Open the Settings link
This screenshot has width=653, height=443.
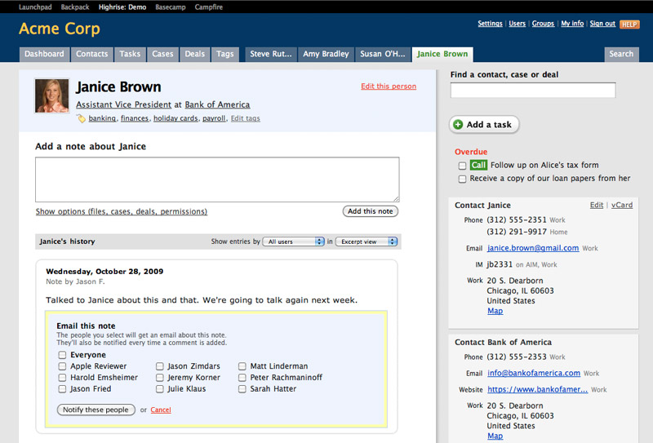click(x=490, y=24)
